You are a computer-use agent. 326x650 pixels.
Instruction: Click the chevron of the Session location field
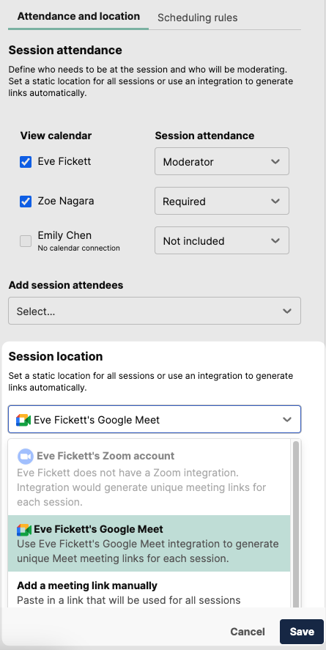pos(287,419)
